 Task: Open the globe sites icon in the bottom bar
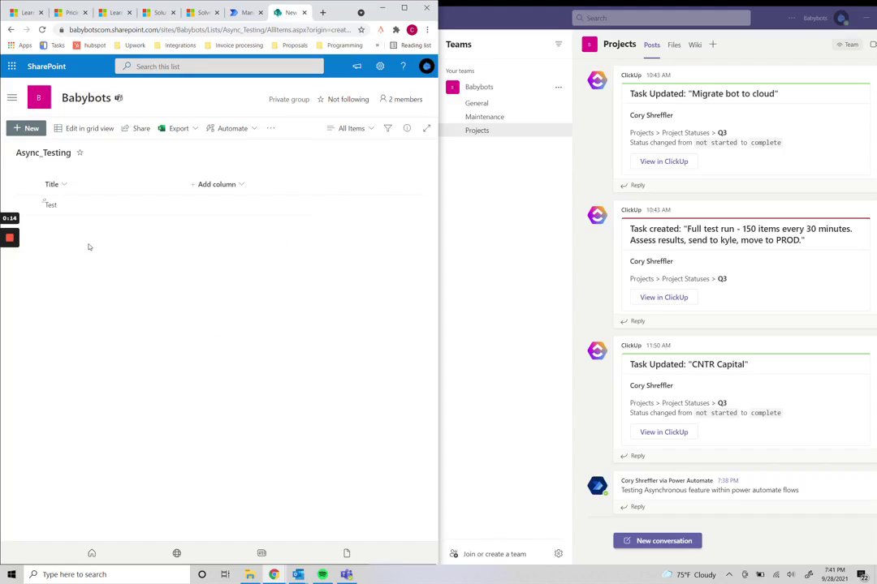[177, 552]
